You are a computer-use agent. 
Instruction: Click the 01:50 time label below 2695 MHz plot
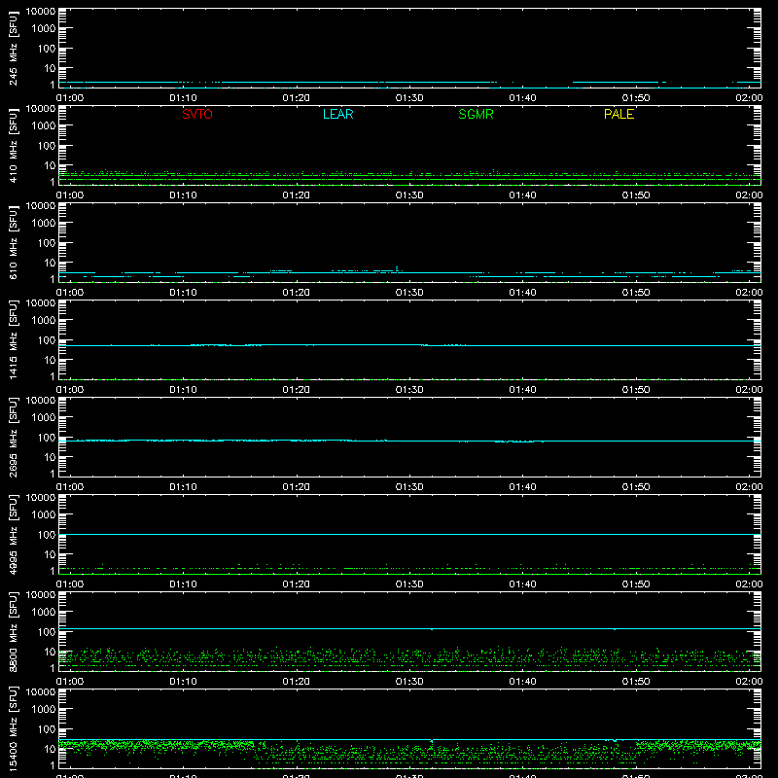[x=636, y=487]
